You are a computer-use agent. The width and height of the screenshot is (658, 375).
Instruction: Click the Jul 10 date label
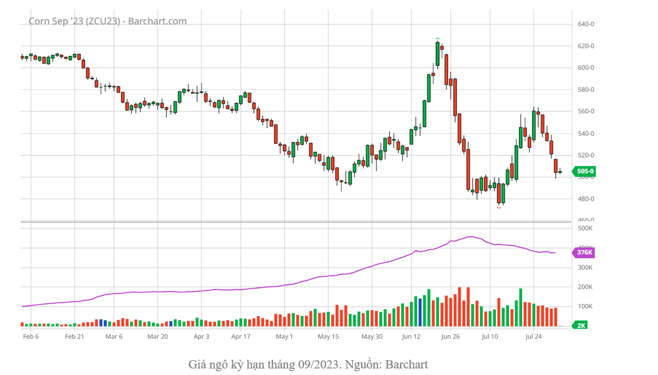pyautogui.click(x=490, y=336)
